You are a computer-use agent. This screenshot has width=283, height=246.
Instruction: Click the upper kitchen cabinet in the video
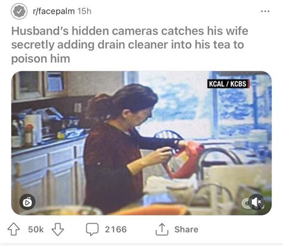[x=40, y=86]
